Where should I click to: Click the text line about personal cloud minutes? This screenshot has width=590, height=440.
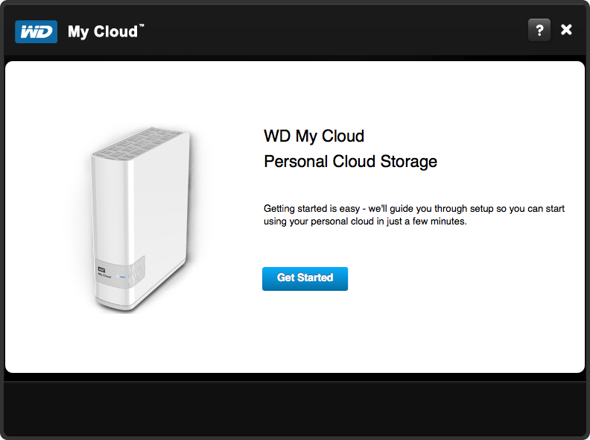365,221
